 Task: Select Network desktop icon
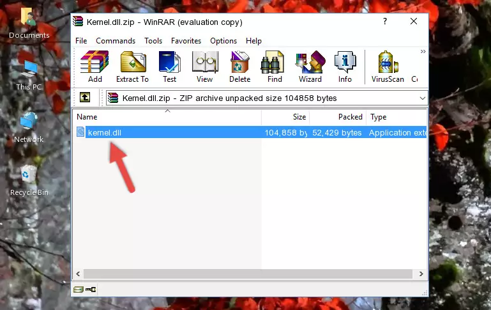click(x=29, y=128)
